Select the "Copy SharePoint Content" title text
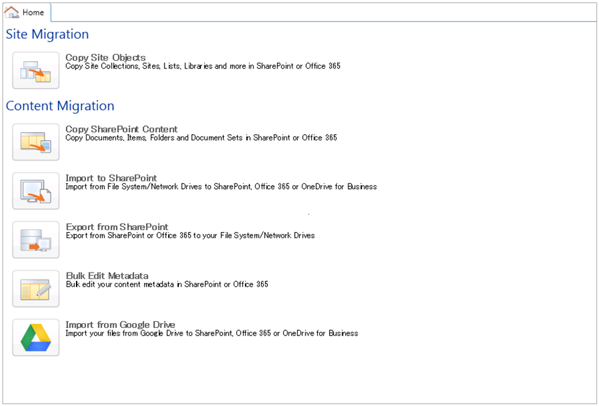This screenshot has width=599, height=406. (122, 129)
